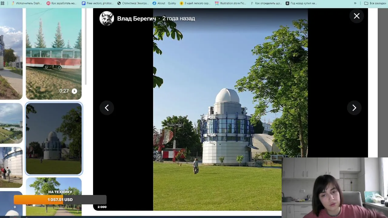Open the 'Все закладки' folder
Screen dimensions: 388x218
click(x=375, y=3)
